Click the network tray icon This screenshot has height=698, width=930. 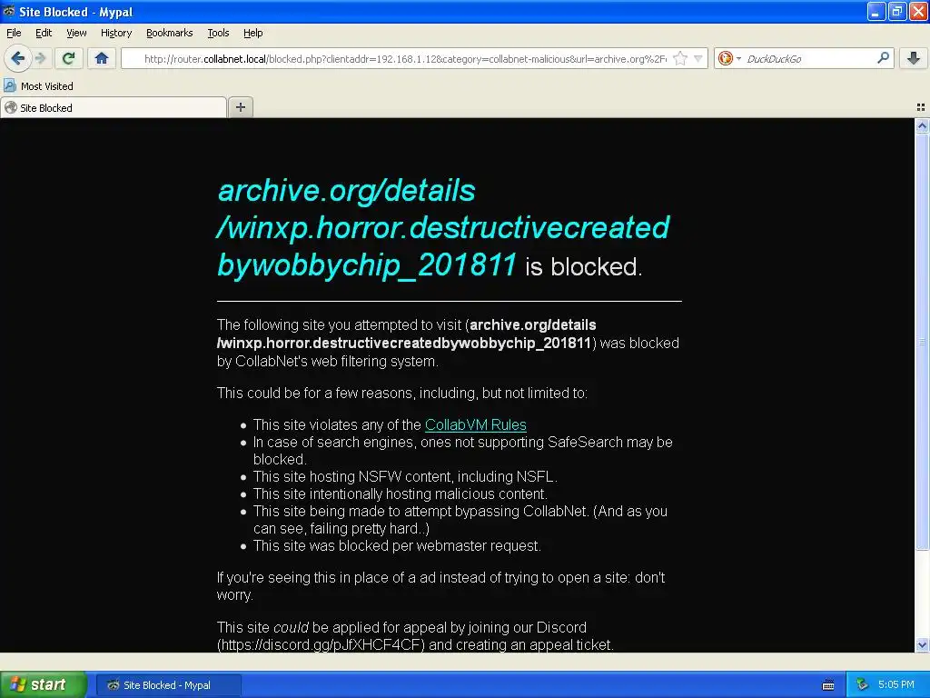pos(862,685)
